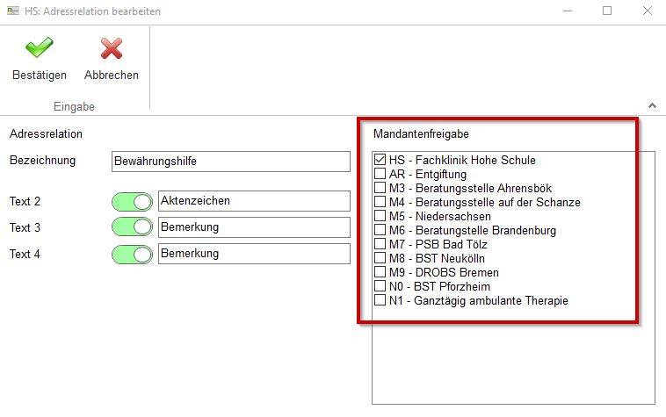Screen dimensions: 666x417
Task: Toggle the Text 3 switch off
Action: pos(133,228)
